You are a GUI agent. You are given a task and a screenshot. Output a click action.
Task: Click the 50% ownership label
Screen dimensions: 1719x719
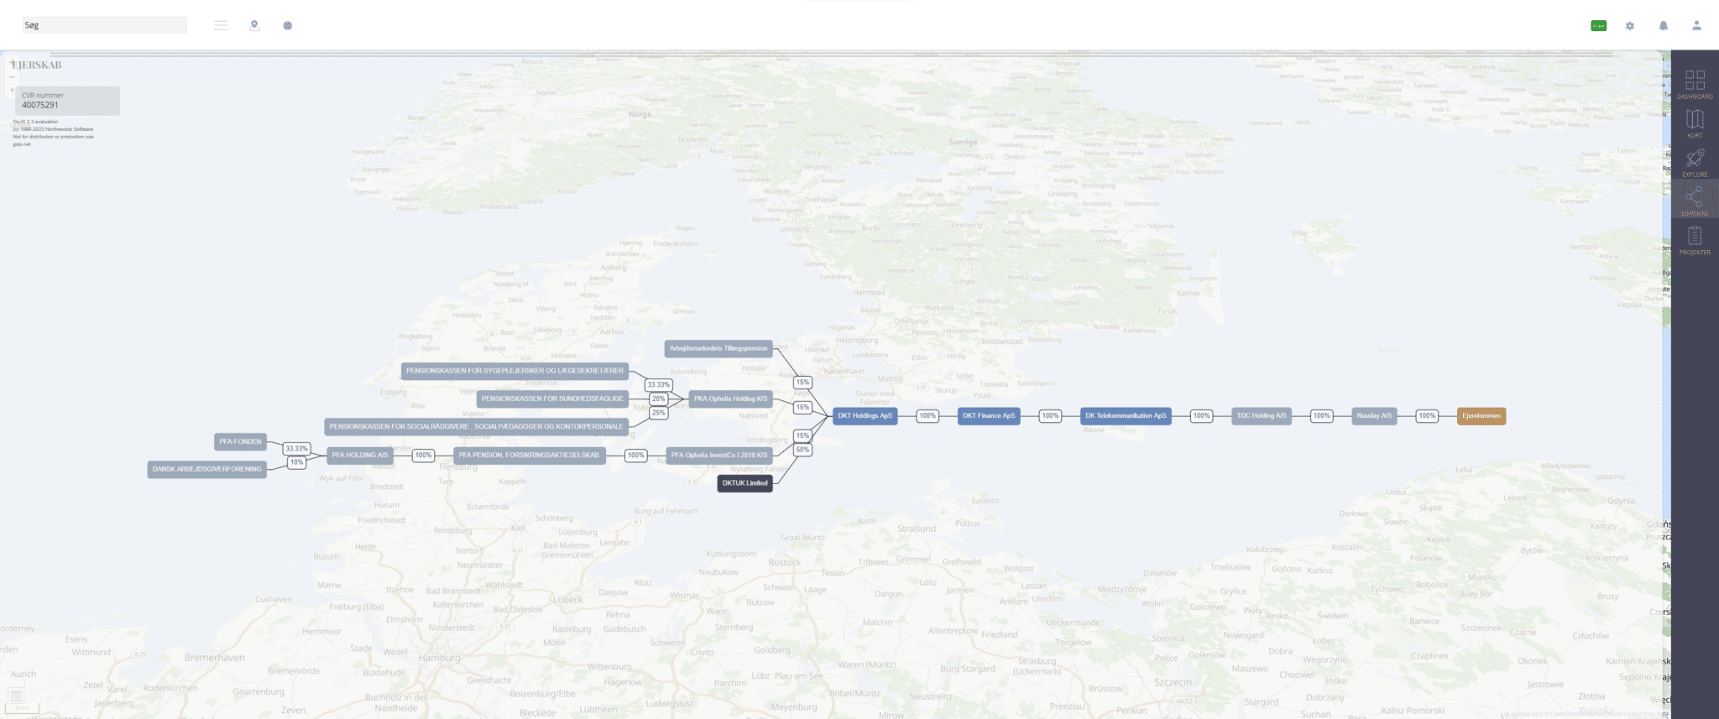(x=802, y=450)
